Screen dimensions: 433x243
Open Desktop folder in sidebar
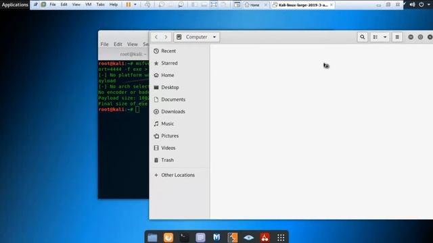pos(179,87)
